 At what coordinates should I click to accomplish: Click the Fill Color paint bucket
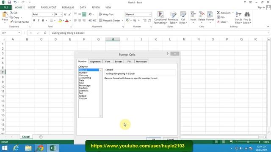pos(60,21)
